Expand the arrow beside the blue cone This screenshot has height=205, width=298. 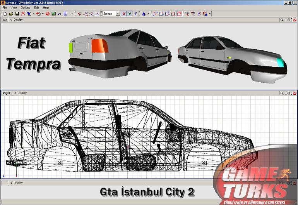[x=148, y=14]
